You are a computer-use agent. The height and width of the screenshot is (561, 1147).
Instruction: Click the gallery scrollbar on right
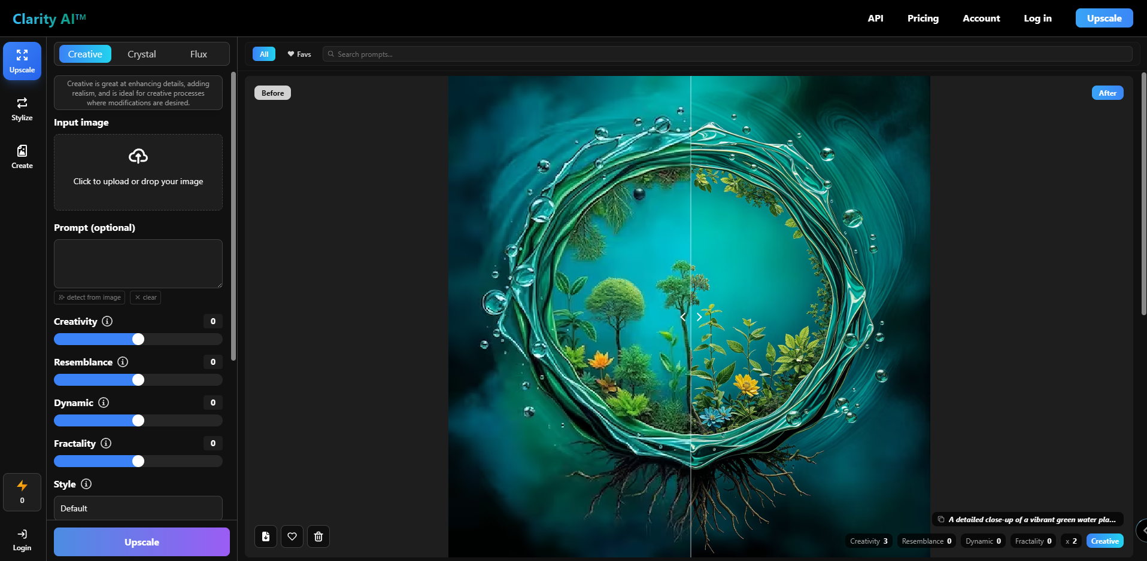pos(1143,194)
